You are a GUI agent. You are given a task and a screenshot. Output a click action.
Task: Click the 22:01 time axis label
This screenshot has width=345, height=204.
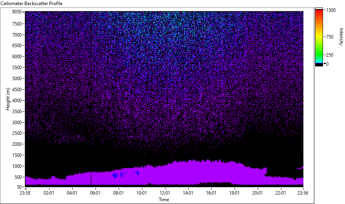[x=281, y=193]
